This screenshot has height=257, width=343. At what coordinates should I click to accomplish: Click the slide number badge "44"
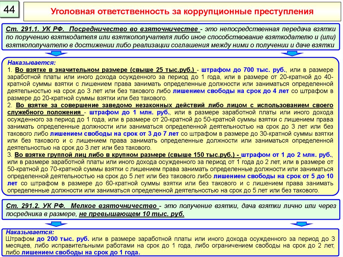pyautogui.click(x=9, y=9)
